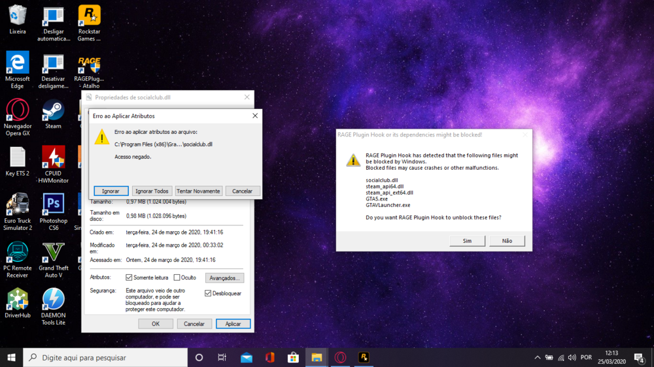
Task: Click Sim in RAGE Plugin Hook dialog
Action: (467, 241)
